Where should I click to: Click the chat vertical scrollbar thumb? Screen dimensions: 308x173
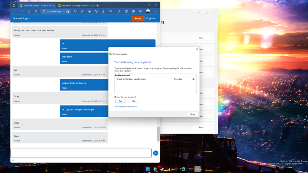(x=158, y=133)
